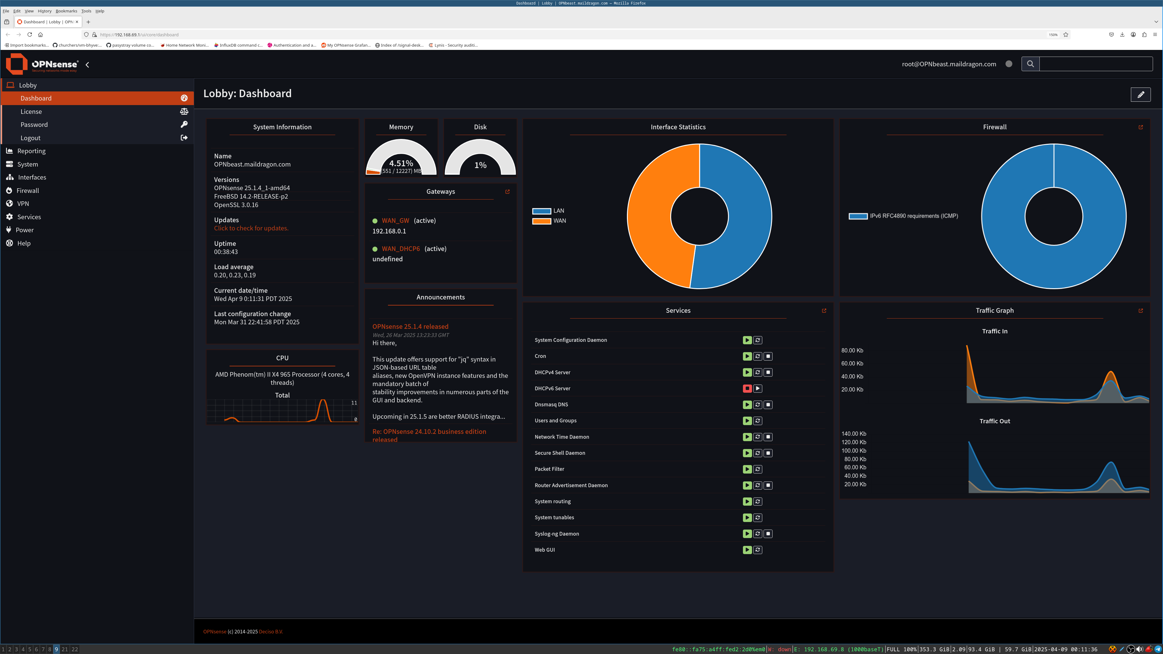
Task: Click green status icon for System routing
Action: [x=747, y=501]
